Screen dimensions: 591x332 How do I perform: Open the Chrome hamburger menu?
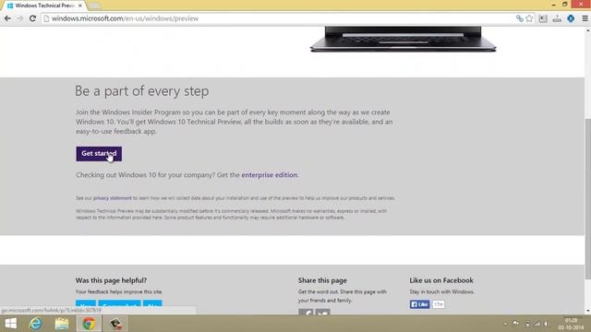[585, 18]
